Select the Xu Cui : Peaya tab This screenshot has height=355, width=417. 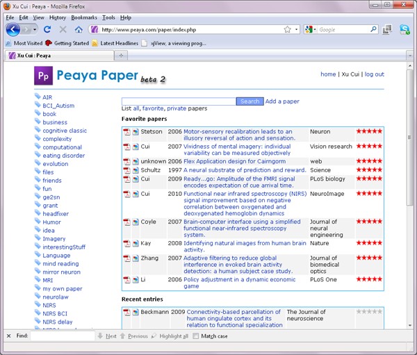point(59,56)
